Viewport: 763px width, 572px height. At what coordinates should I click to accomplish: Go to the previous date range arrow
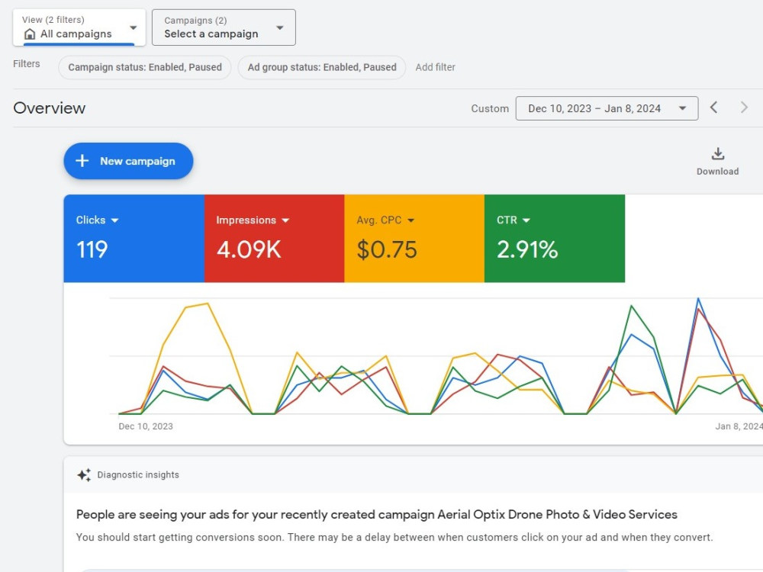(x=714, y=108)
